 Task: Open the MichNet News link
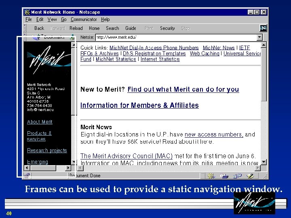(x=219, y=48)
